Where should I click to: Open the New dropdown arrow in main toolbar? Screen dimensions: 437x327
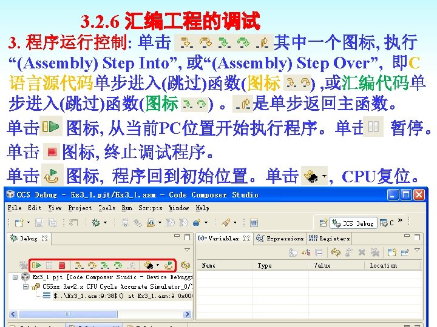click(x=29, y=222)
